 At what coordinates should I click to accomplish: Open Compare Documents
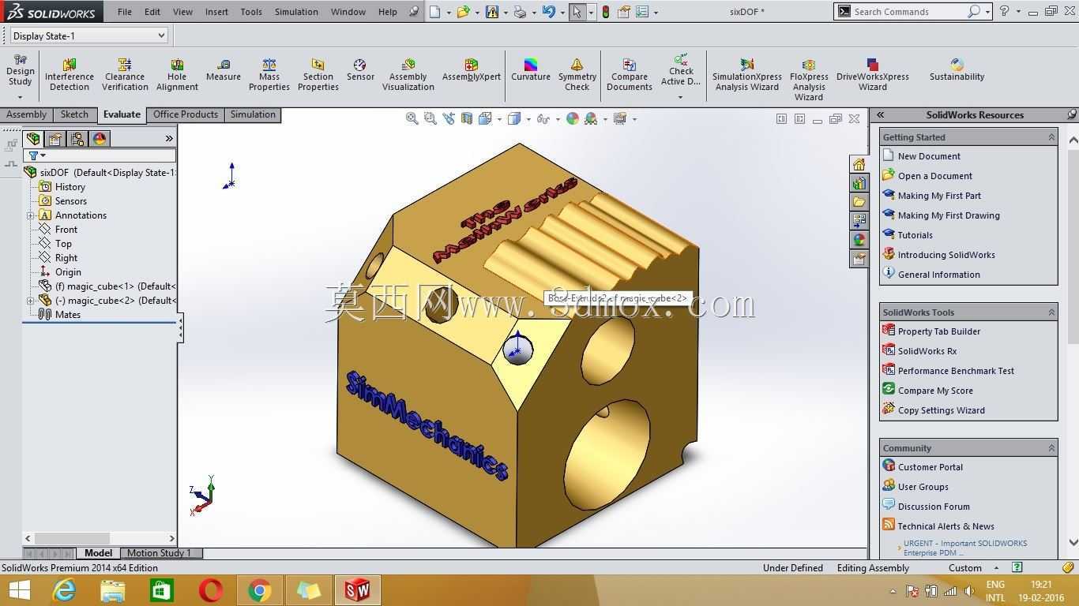tap(630, 74)
